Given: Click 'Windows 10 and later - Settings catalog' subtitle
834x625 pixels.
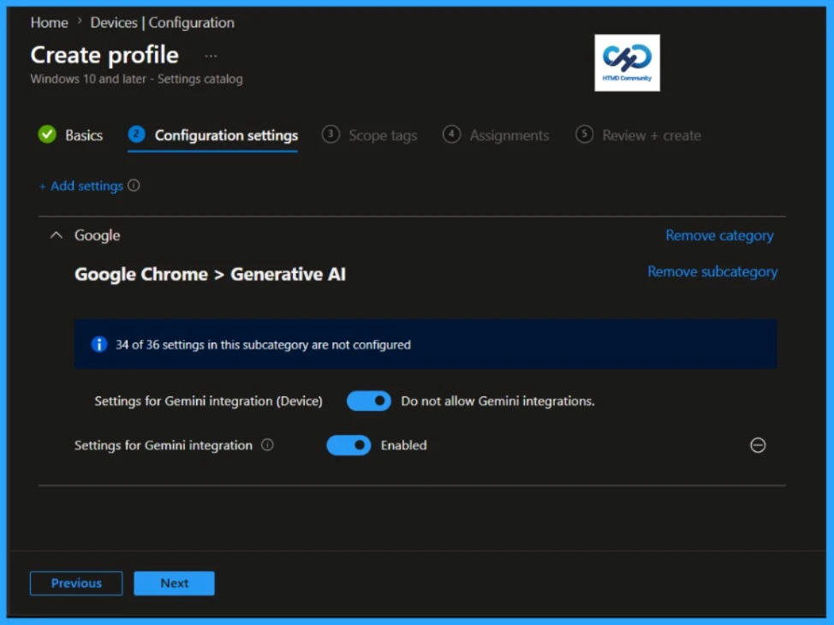Looking at the screenshot, I should pos(137,79).
